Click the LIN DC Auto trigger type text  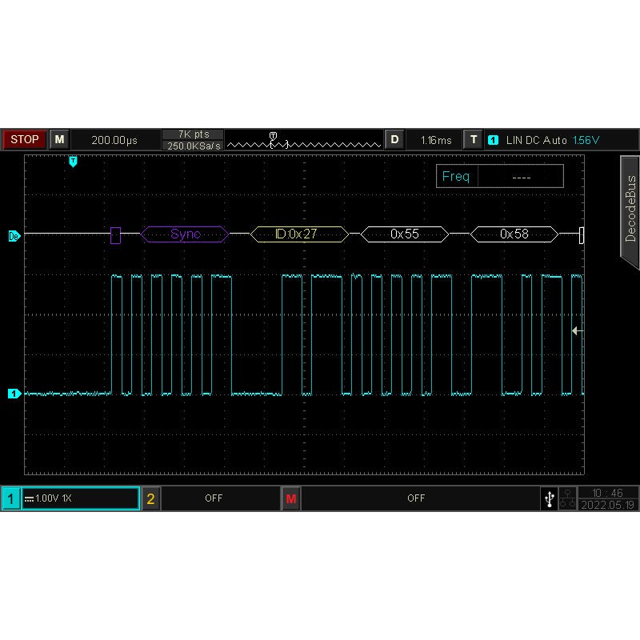[536, 141]
